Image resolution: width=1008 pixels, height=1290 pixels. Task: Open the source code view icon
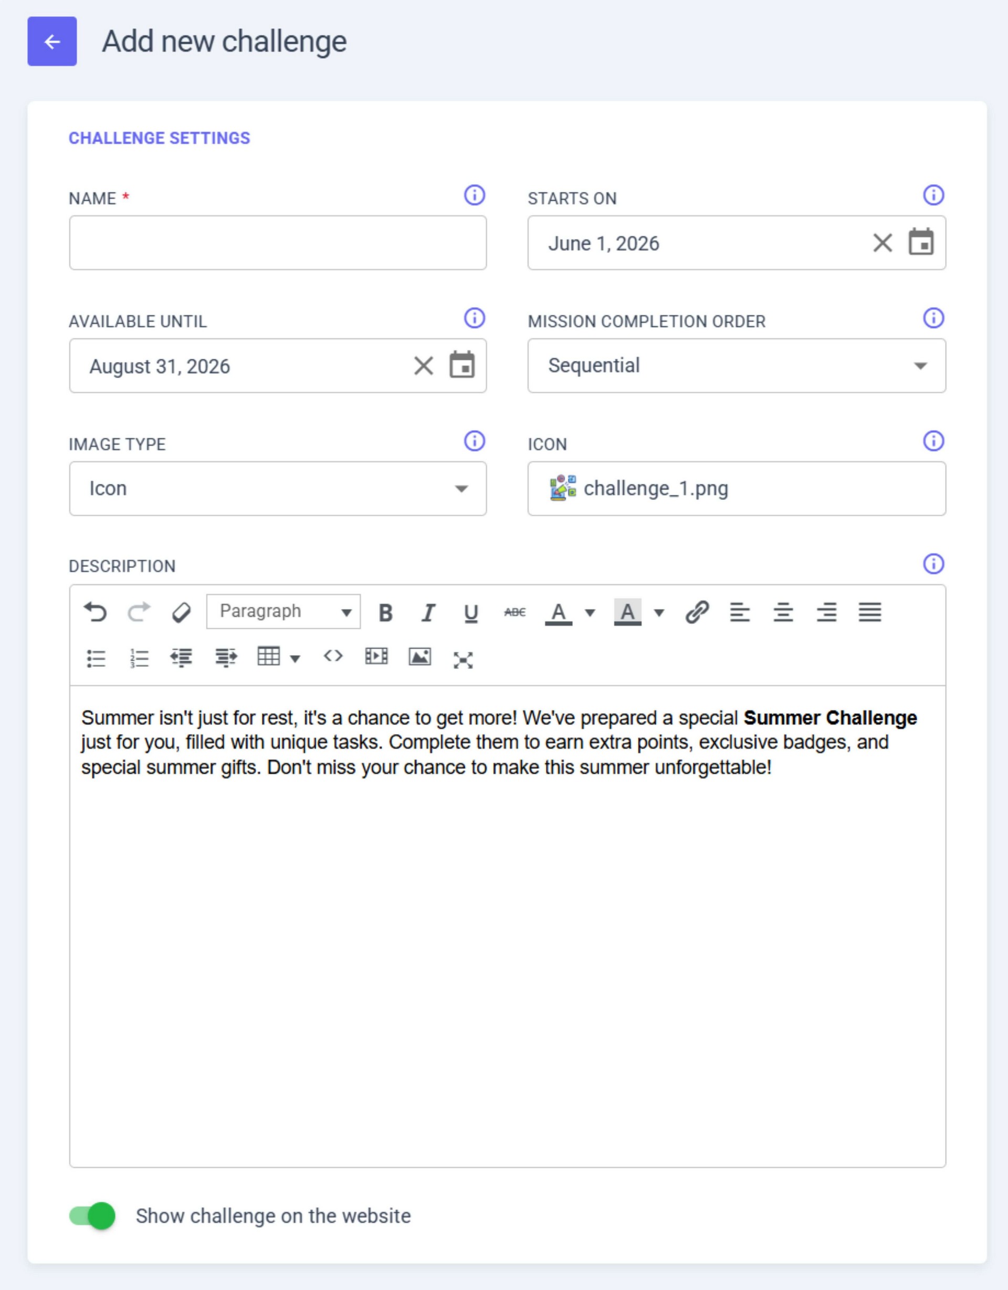point(333,656)
